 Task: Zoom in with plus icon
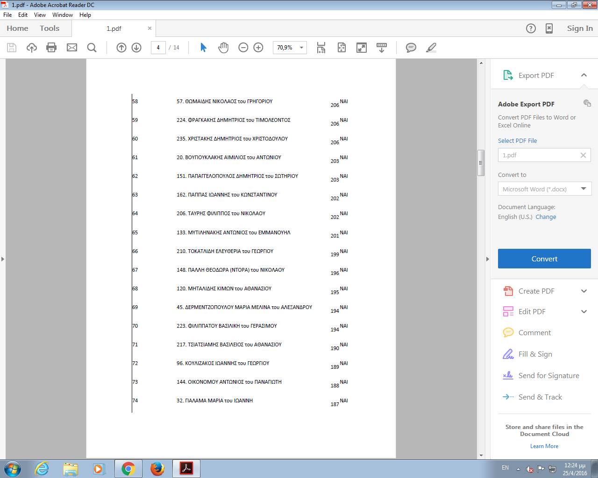[x=258, y=48]
